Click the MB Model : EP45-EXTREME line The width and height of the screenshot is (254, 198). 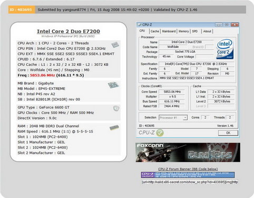click(x=42, y=89)
